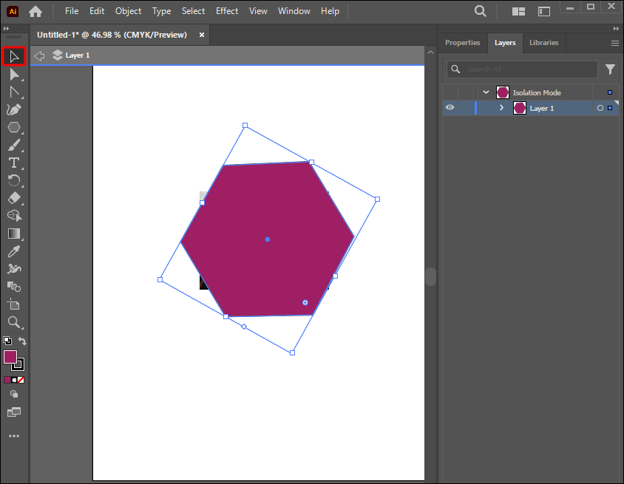Viewport: 624px width, 484px height.
Task: Exit isolation mode with the back arrow
Action: [x=40, y=55]
